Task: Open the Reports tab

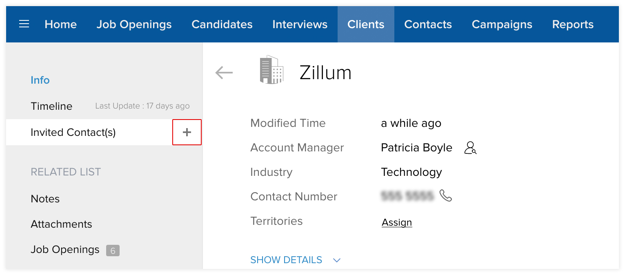Action: coord(573,24)
